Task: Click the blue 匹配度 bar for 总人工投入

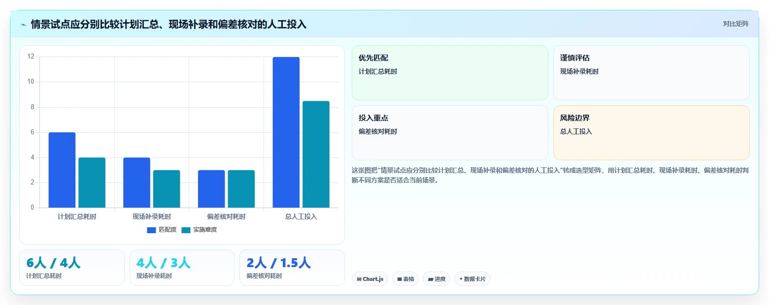Action: pos(286,132)
